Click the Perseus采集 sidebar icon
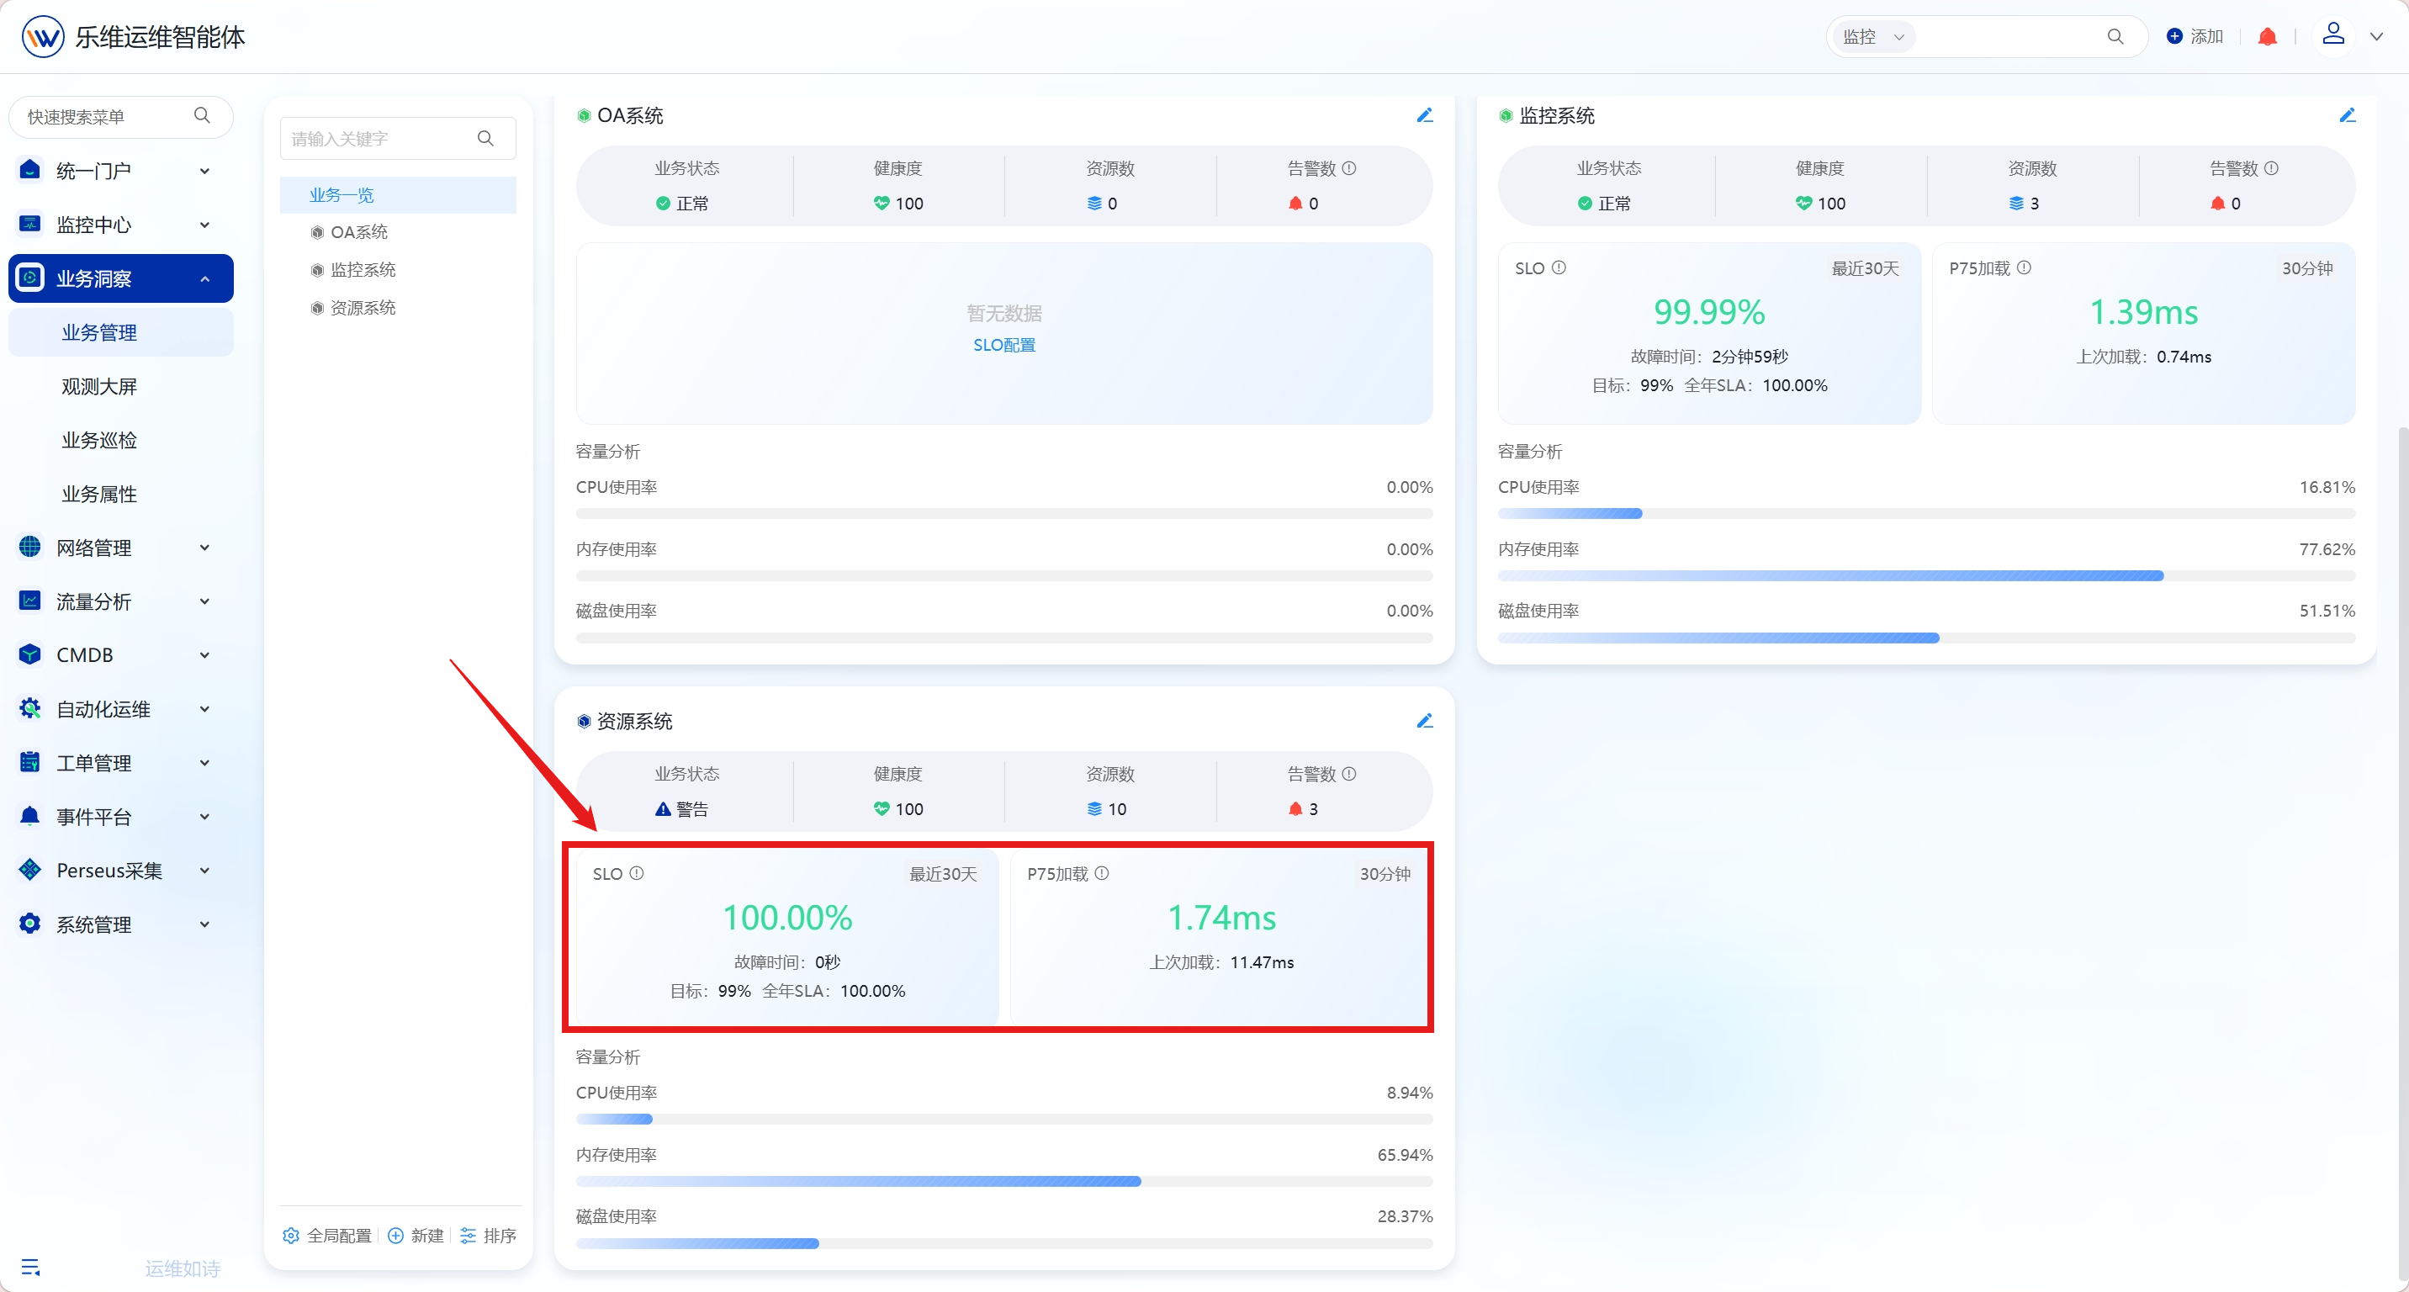 tap(30, 870)
